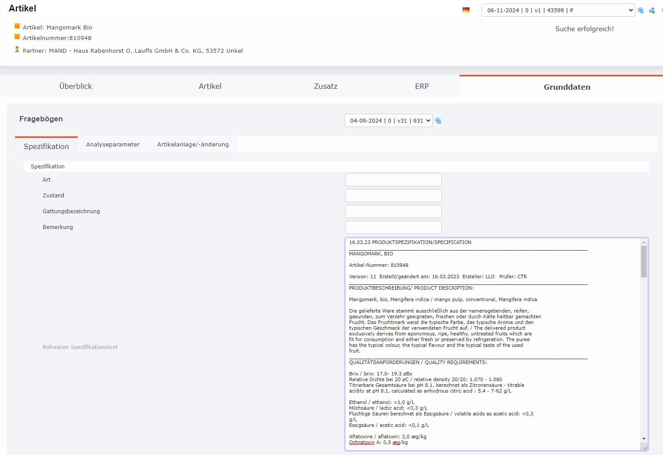Click the German flag language icon
The width and height of the screenshot is (663, 455).
[x=466, y=10]
